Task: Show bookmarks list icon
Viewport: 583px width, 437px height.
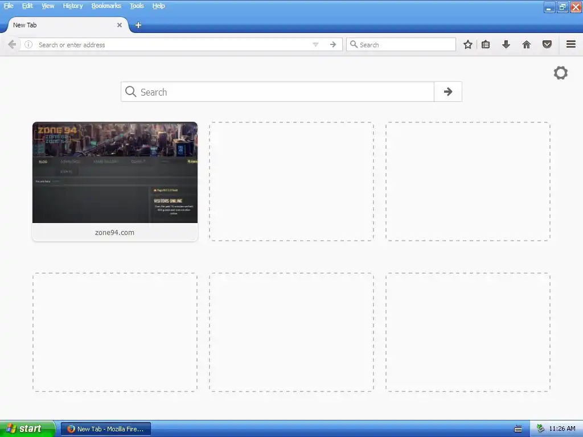Action: point(486,44)
